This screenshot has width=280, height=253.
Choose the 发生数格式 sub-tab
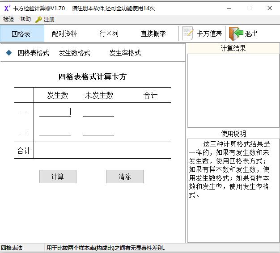(x=74, y=53)
